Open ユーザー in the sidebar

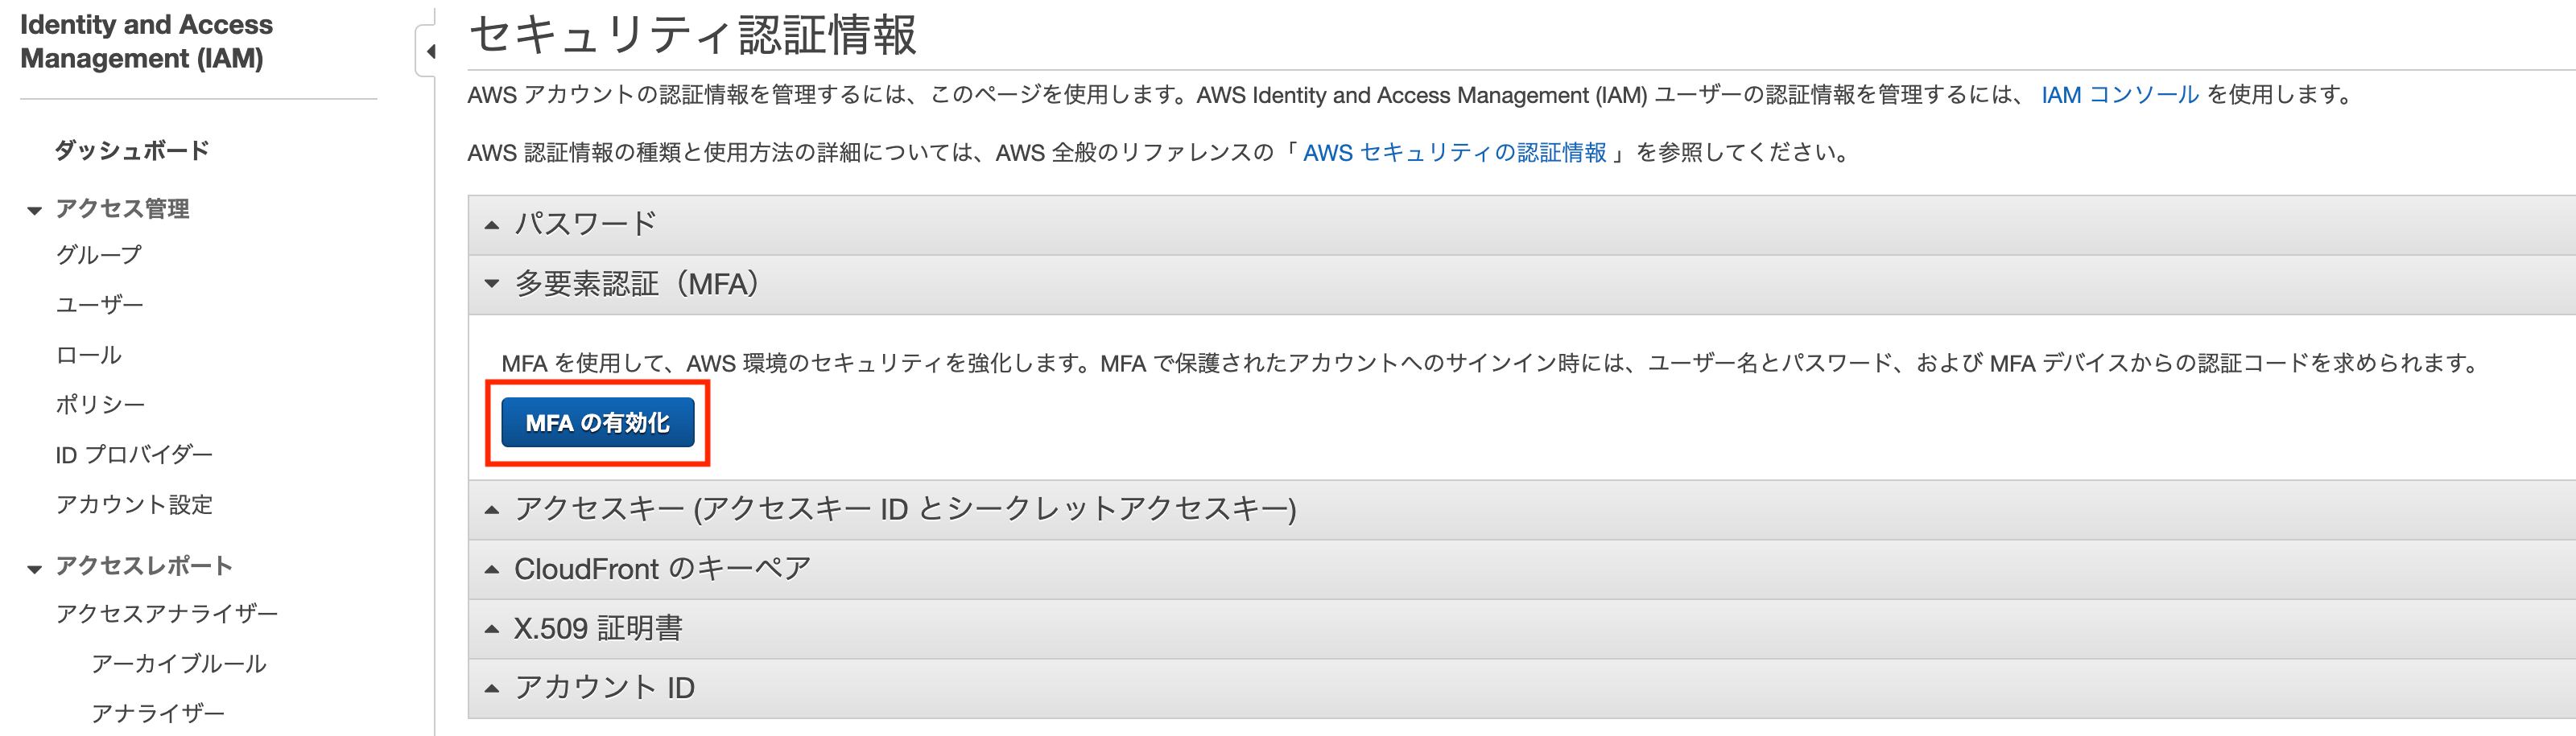click(x=99, y=305)
